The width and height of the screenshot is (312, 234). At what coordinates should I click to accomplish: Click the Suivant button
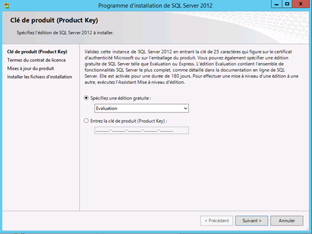click(252, 220)
